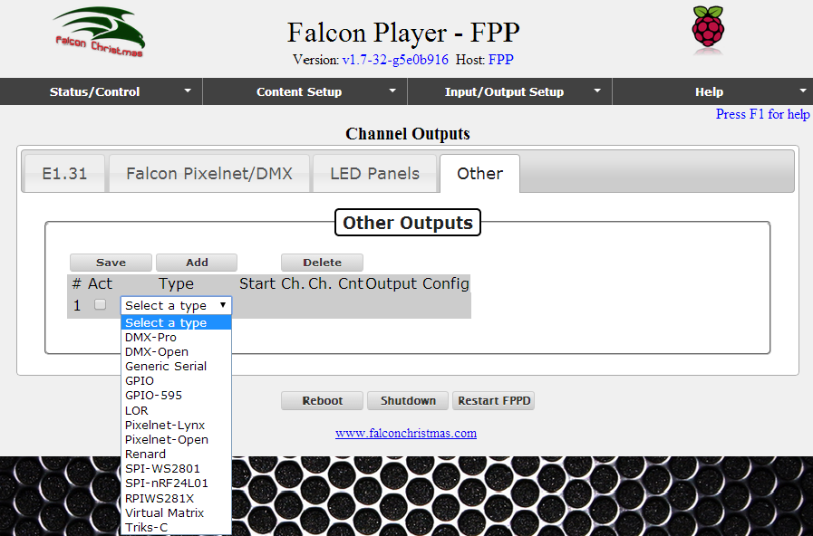Image resolution: width=813 pixels, height=536 pixels.
Task: Click the Falcon Christmas logo
Action: click(x=99, y=33)
